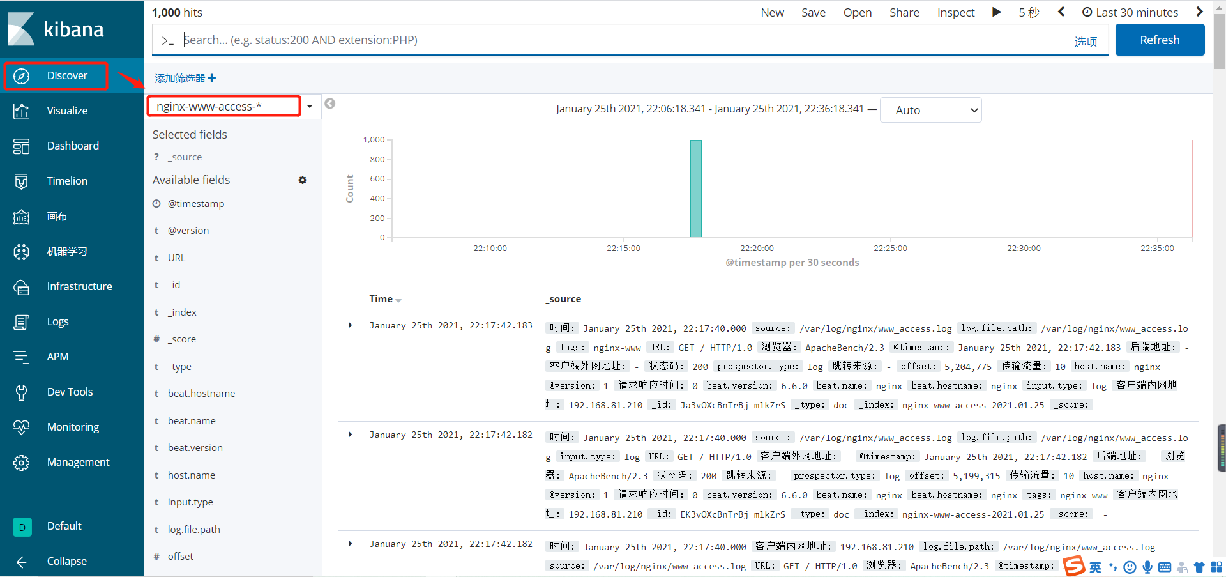
Task: Select Discover in navigation
Action: 67,76
